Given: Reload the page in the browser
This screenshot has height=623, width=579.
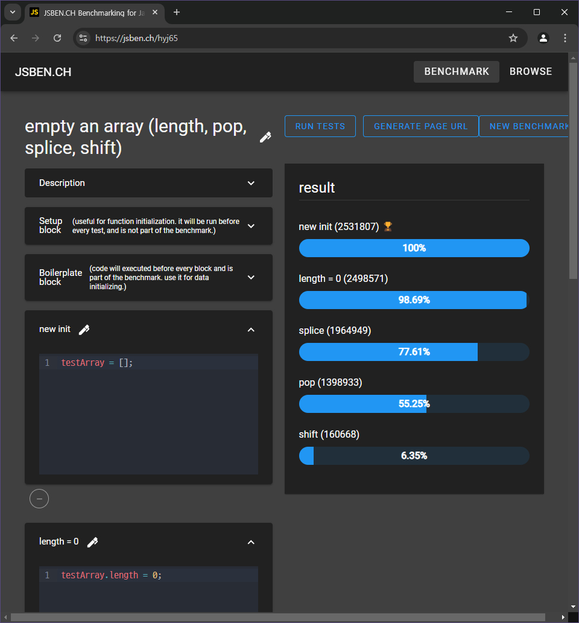Looking at the screenshot, I should pyautogui.click(x=57, y=38).
